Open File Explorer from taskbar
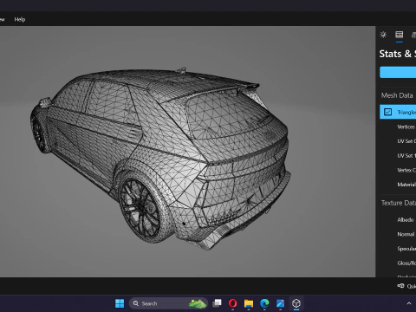Screen dimensions: 416x312 click(x=249, y=303)
